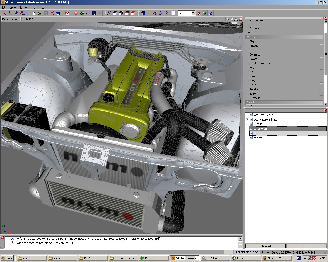Open dropdown arrow beside Import icon
The height and width of the screenshot is (262, 328).
tap(62, 13)
